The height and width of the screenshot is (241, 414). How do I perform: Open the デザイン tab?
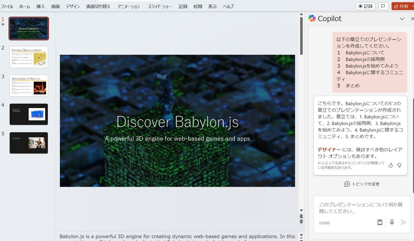(73, 7)
